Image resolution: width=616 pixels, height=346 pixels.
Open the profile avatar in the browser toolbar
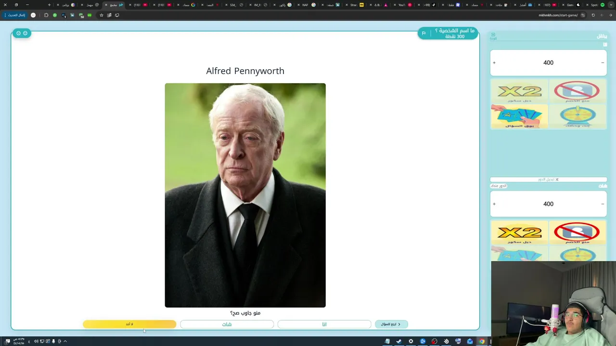coord(33,15)
